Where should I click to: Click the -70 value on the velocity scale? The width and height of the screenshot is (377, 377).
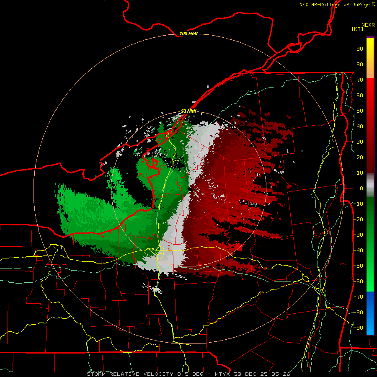click(x=358, y=297)
